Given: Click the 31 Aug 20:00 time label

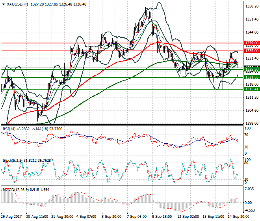Looking at the screenshot, I should pos(62,217).
